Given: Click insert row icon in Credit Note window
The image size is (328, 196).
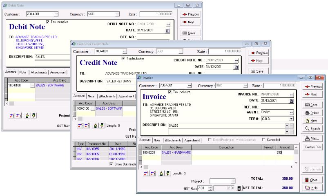Looking at the screenshot, I should 80,126.
